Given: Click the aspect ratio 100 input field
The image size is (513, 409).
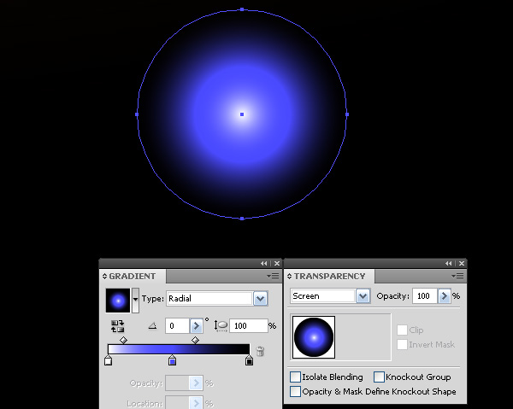Looking at the screenshot, I should coord(249,325).
